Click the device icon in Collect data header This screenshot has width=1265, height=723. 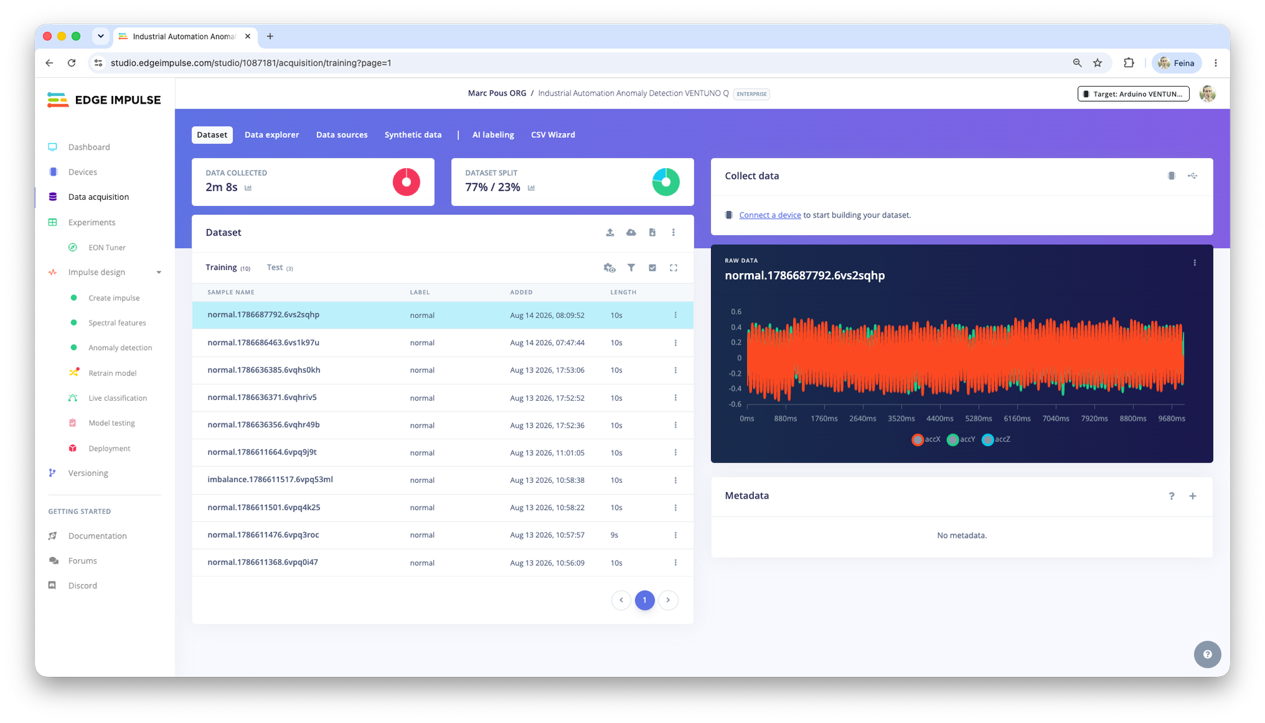[x=1171, y=176]
